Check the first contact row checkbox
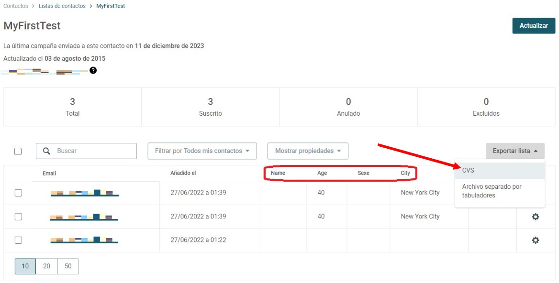The height and width of the screenshot is (283, 559). [18, 193]
